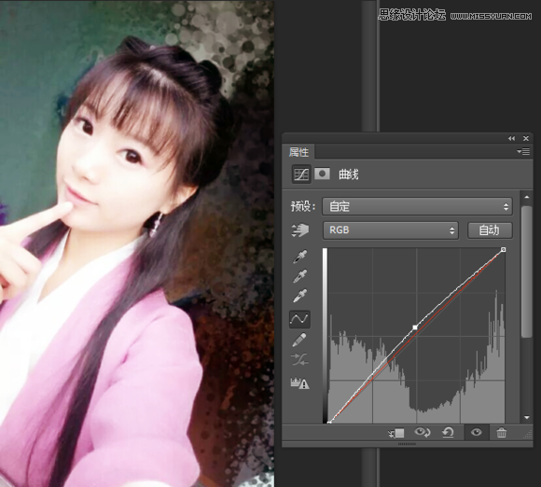Viewport: 541px width, 487px height.
Task: Click the panel vertical scrollbar thumb
Action: point(527,271)
